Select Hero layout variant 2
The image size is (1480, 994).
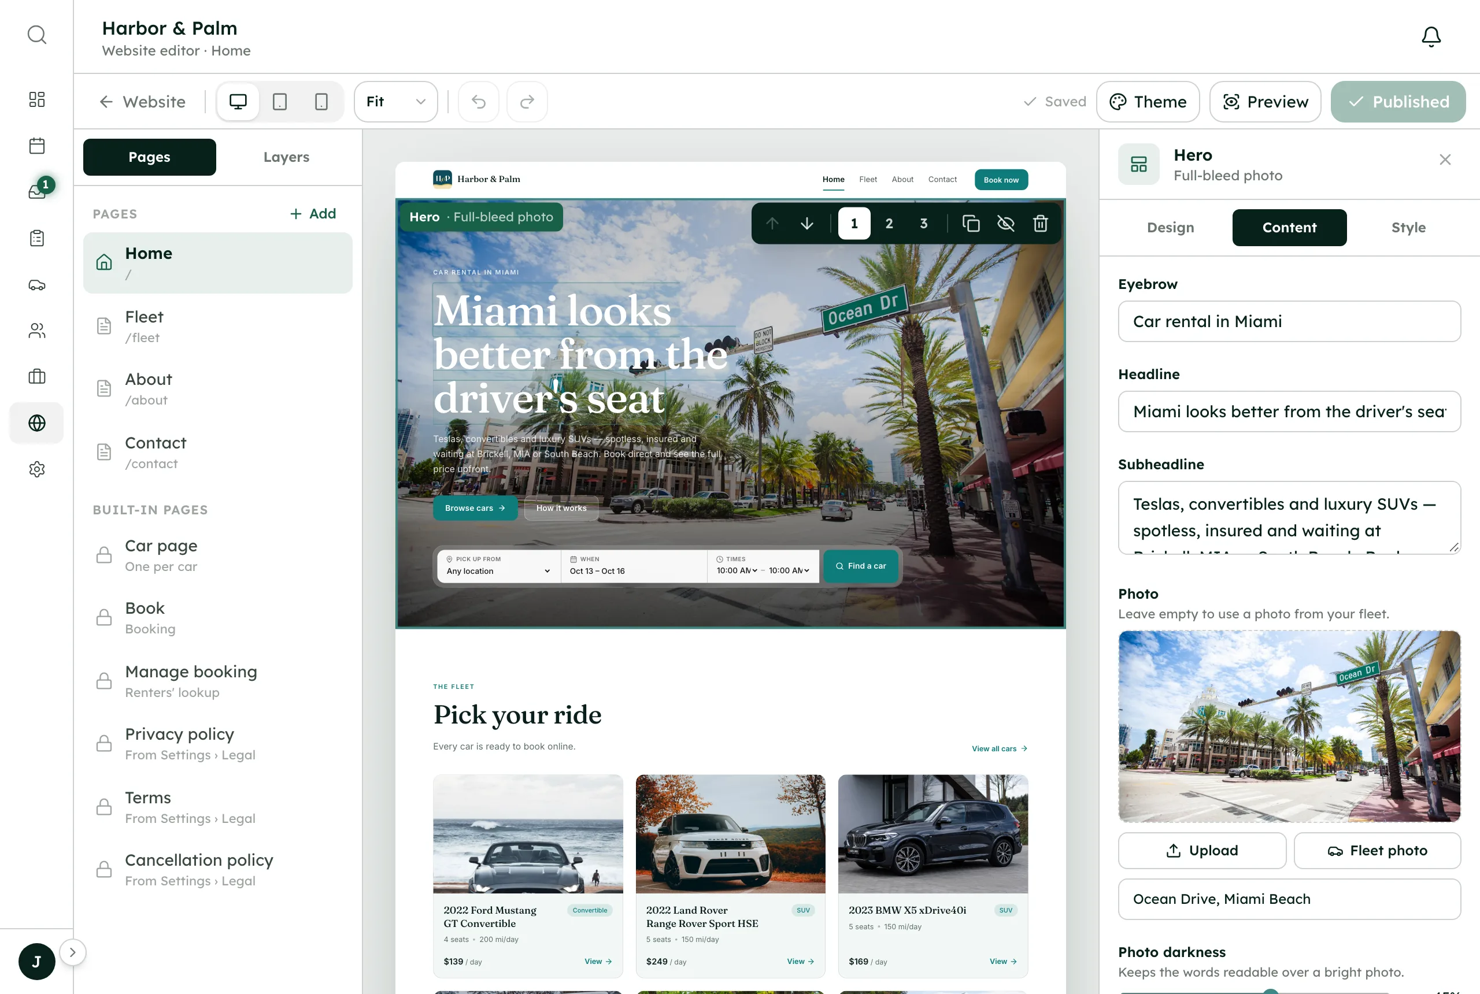coord(889,223)
